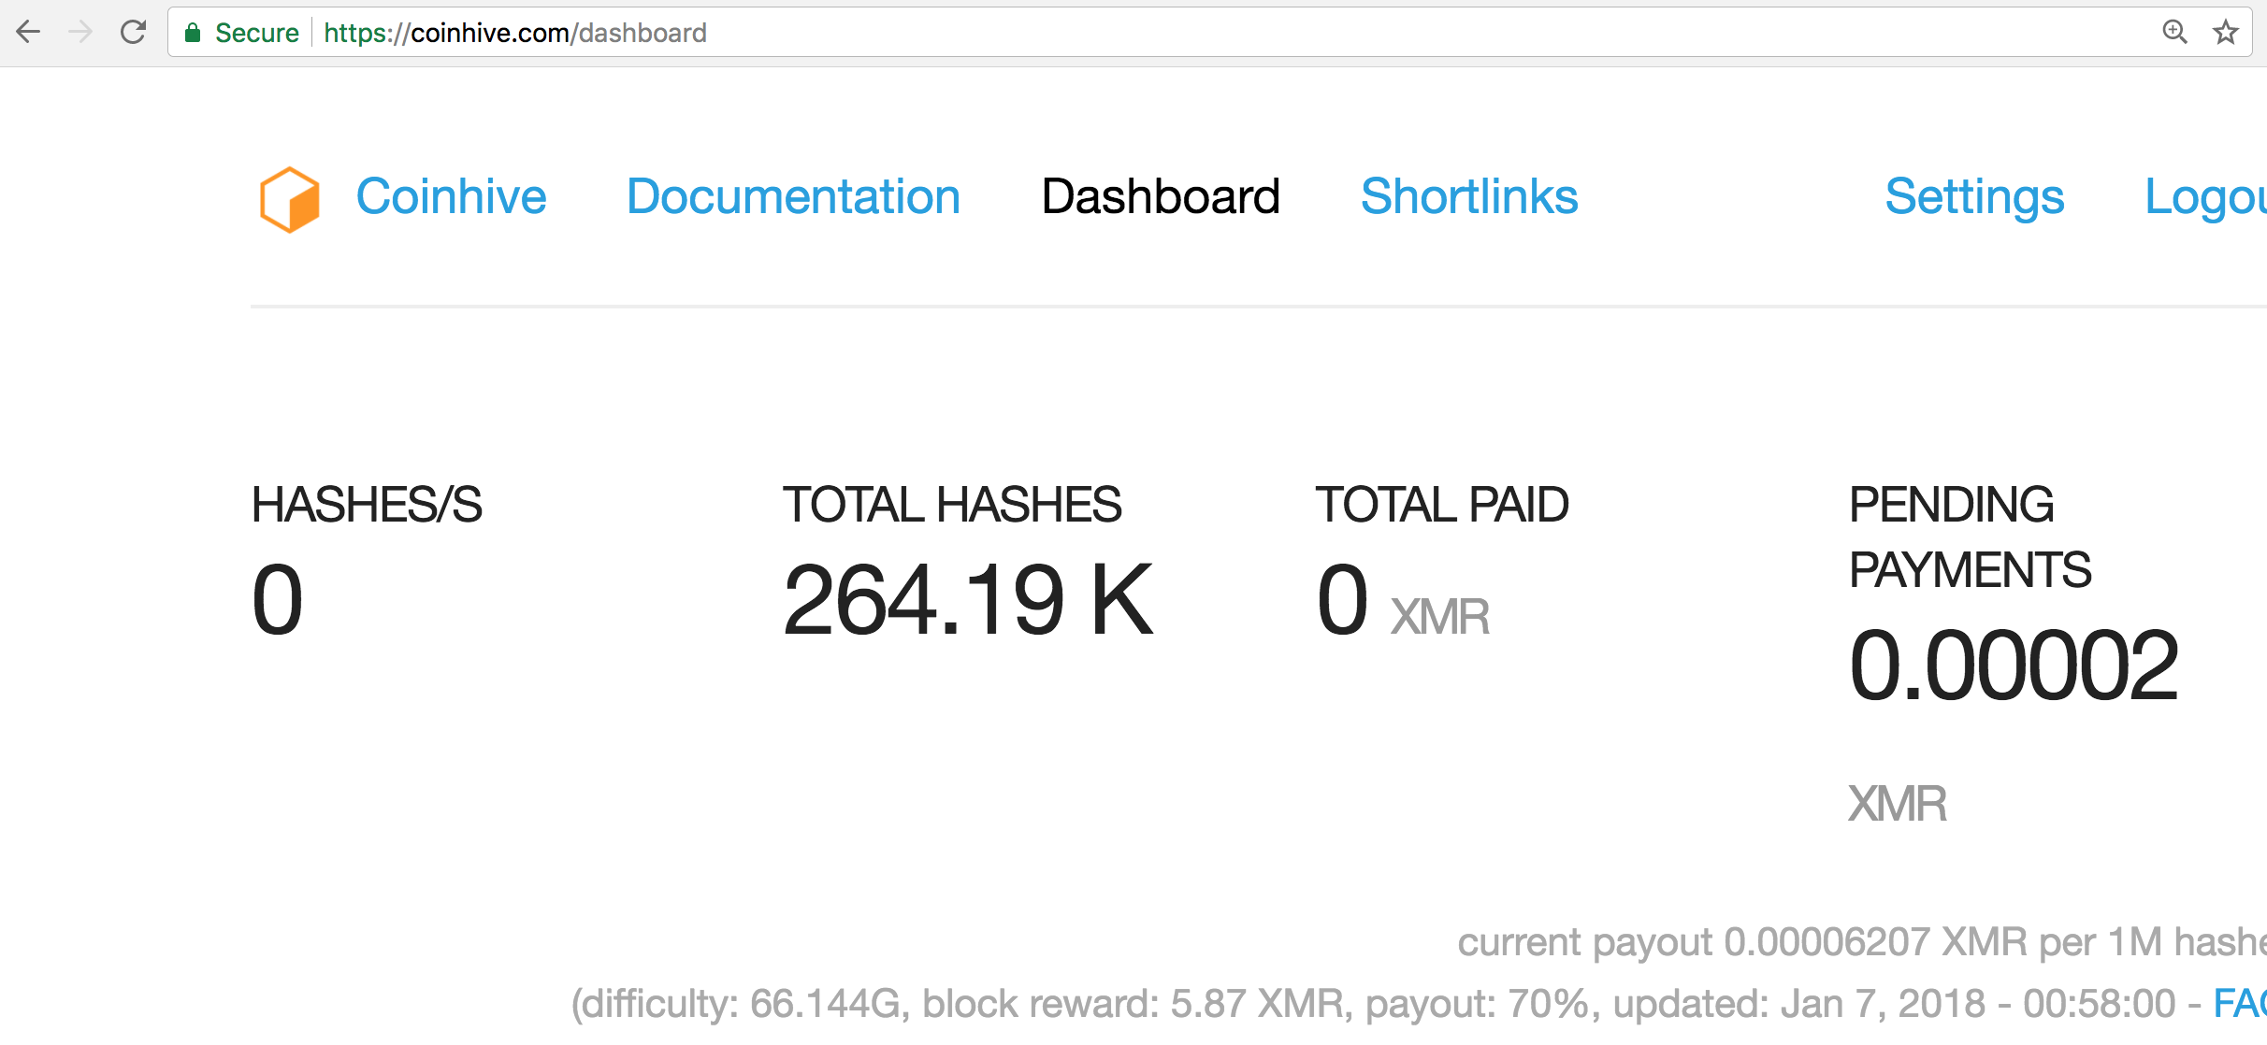Image resolution: width=2267 pixels, height=1045 pixels.
Task: Click the zoom magnifier icon in address bar
Action: tap(2174, 33)
